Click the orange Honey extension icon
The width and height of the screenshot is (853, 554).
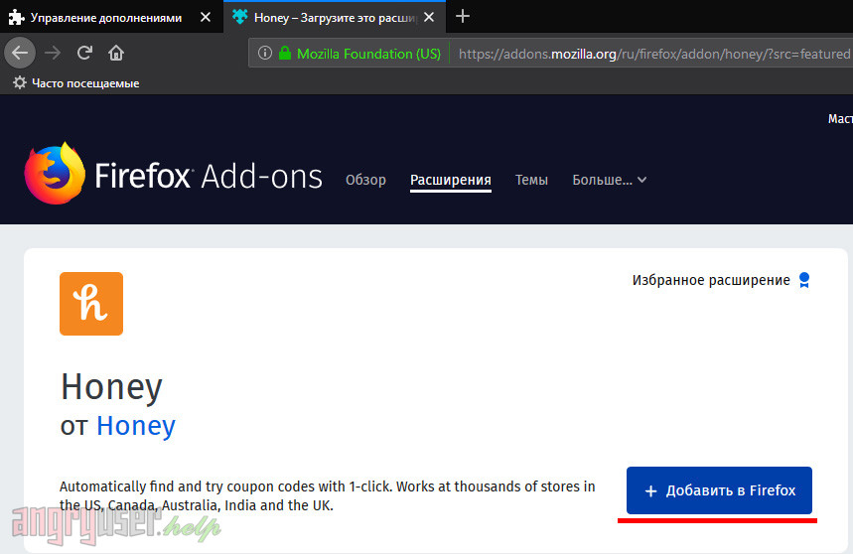click(91, 304)
